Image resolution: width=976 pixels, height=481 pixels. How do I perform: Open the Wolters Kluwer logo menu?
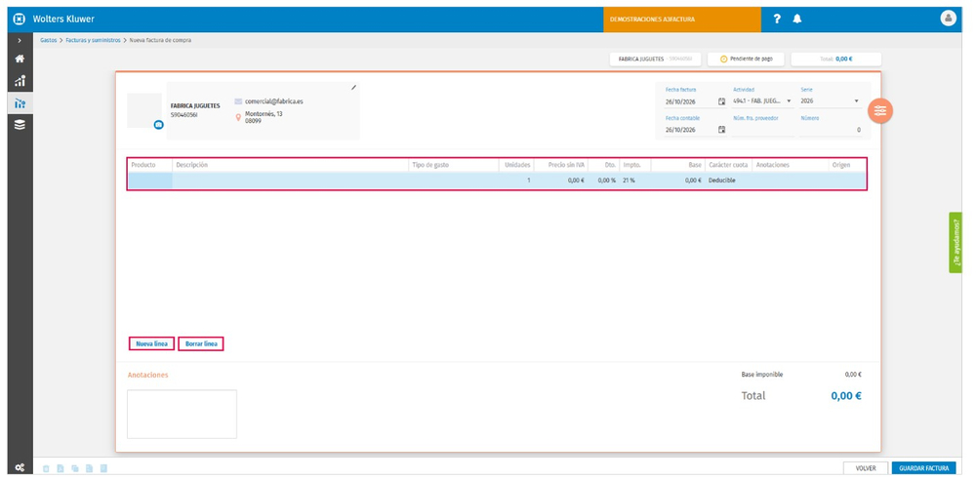(20, 20)
